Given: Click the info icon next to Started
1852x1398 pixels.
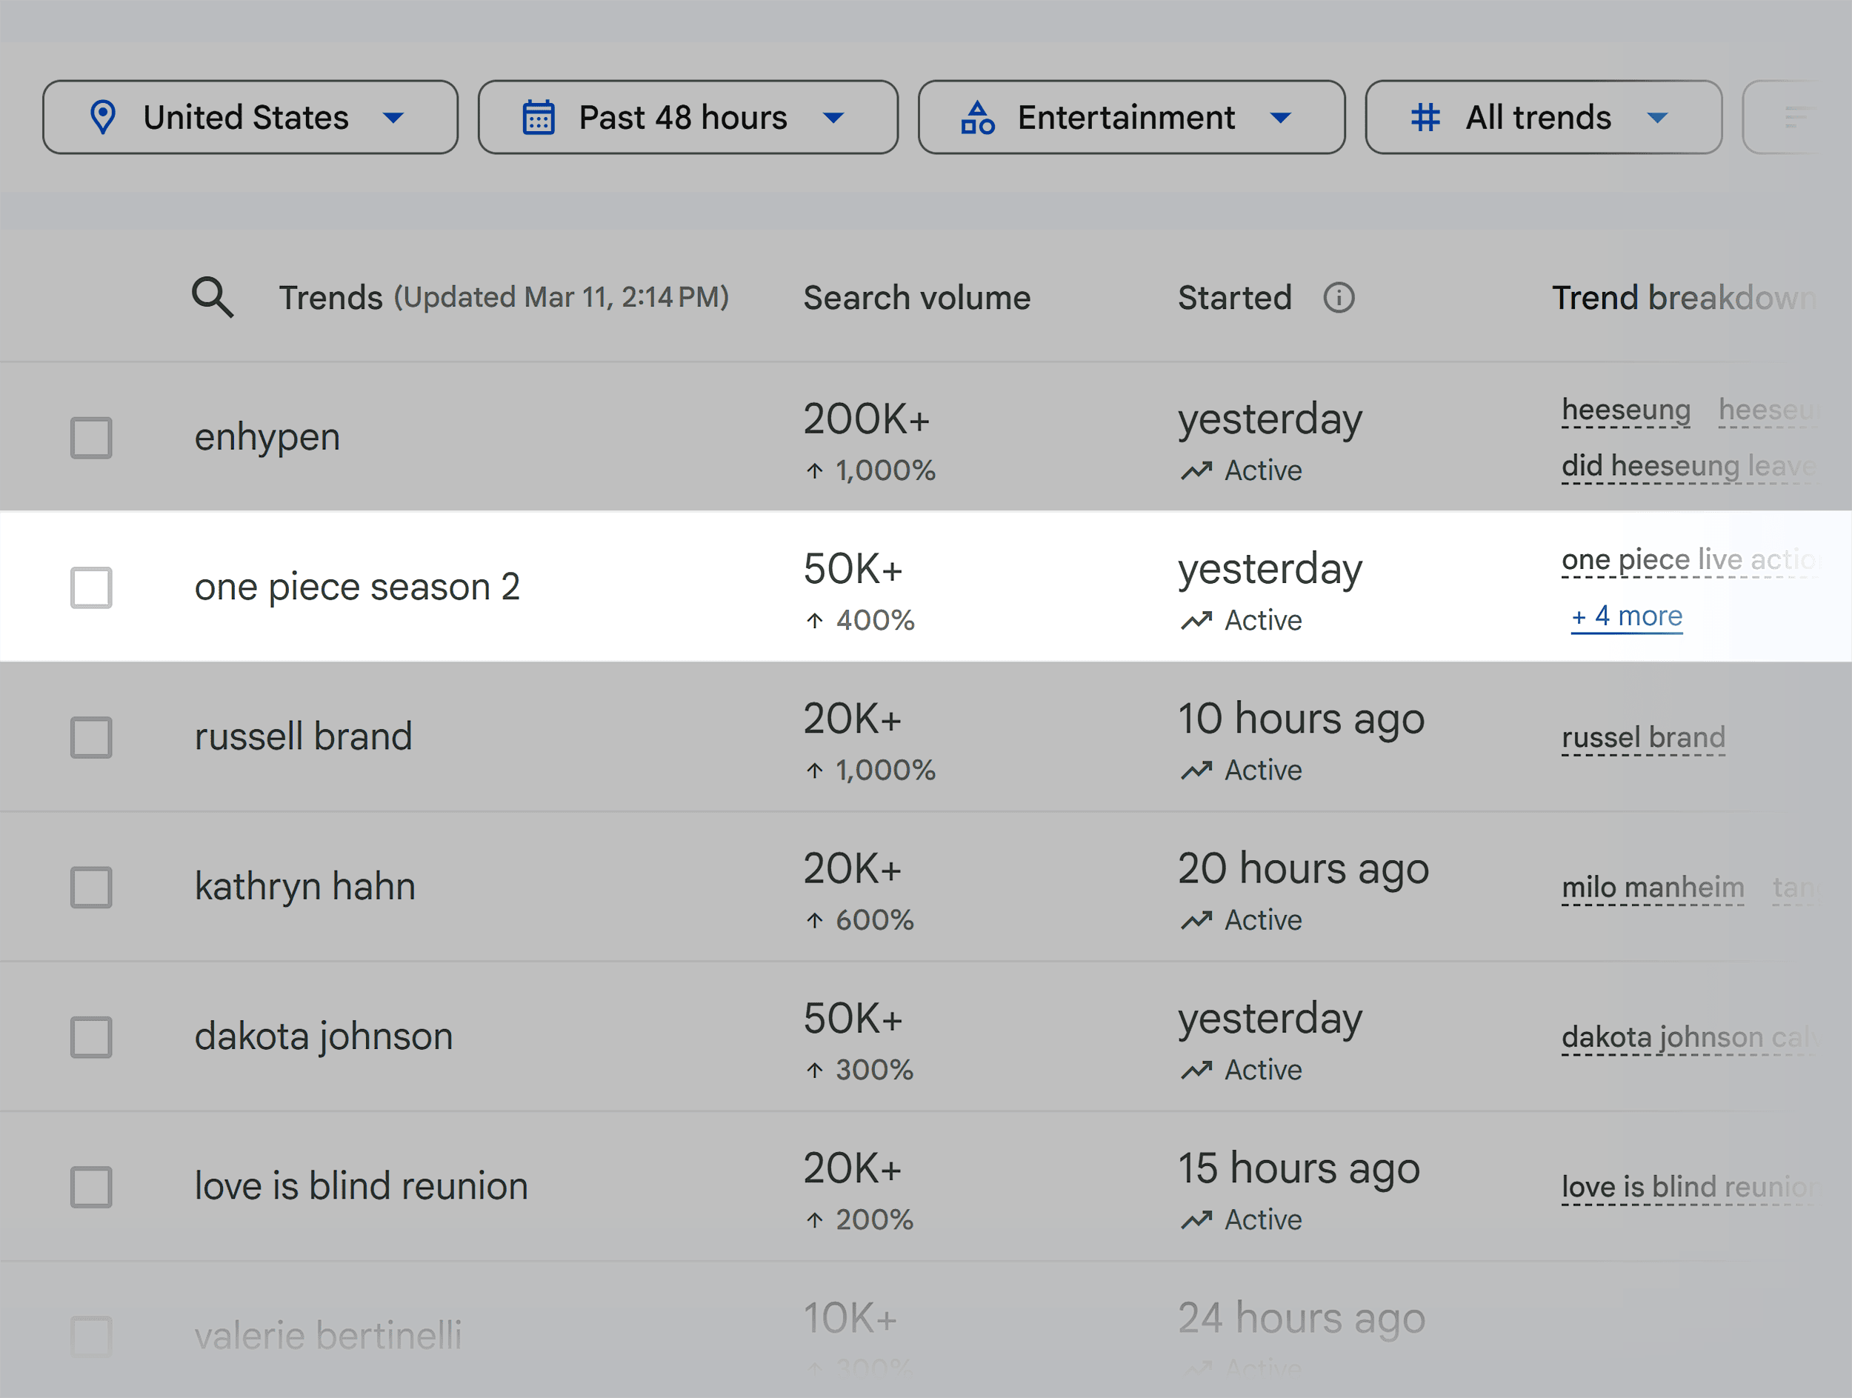Looking at the screenshot, I should click(x=1338, y=298).
